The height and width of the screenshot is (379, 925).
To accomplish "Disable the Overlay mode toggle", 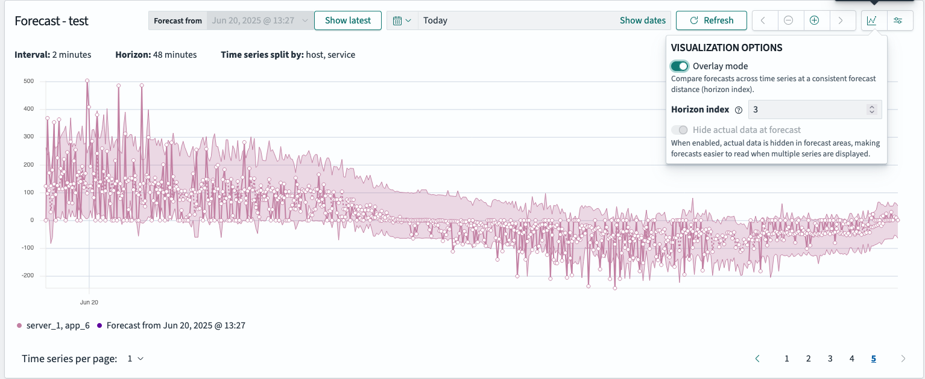I will point(680,66).
